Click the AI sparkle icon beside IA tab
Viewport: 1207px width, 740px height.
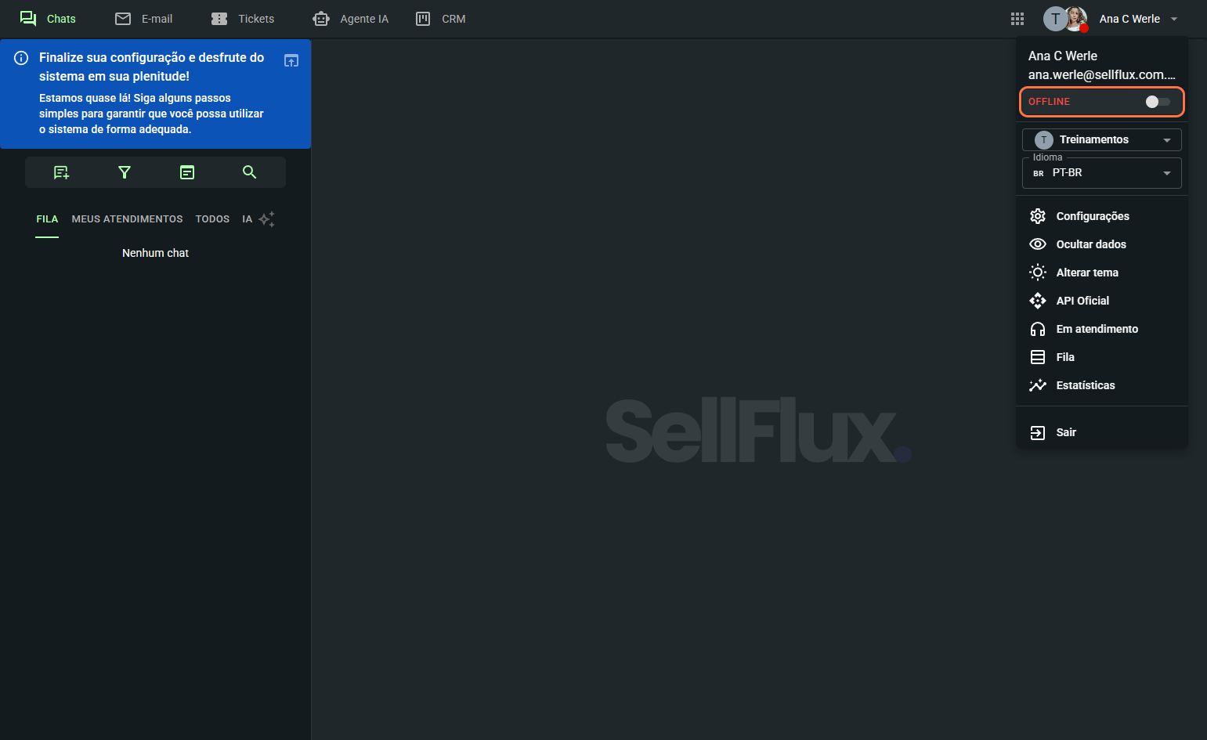(266, 219)
